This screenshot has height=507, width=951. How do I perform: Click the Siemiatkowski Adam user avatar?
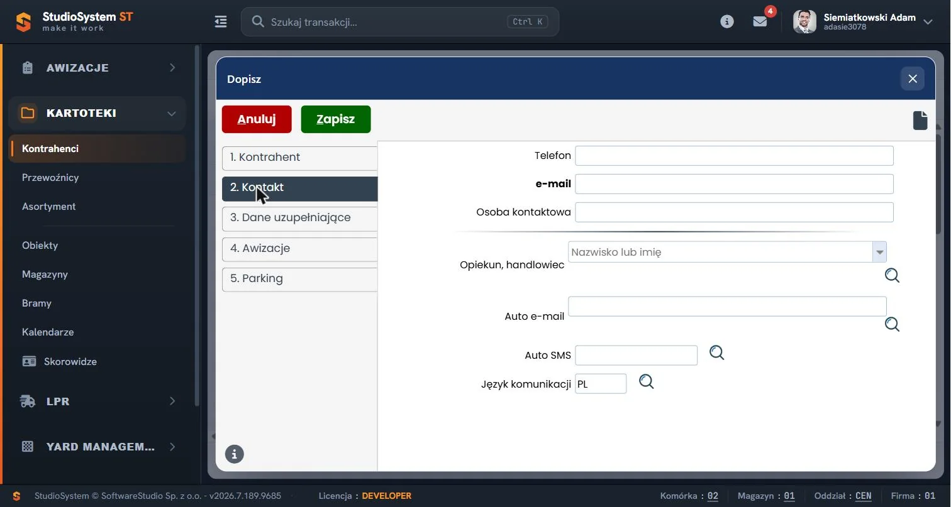tap(804, 22)
